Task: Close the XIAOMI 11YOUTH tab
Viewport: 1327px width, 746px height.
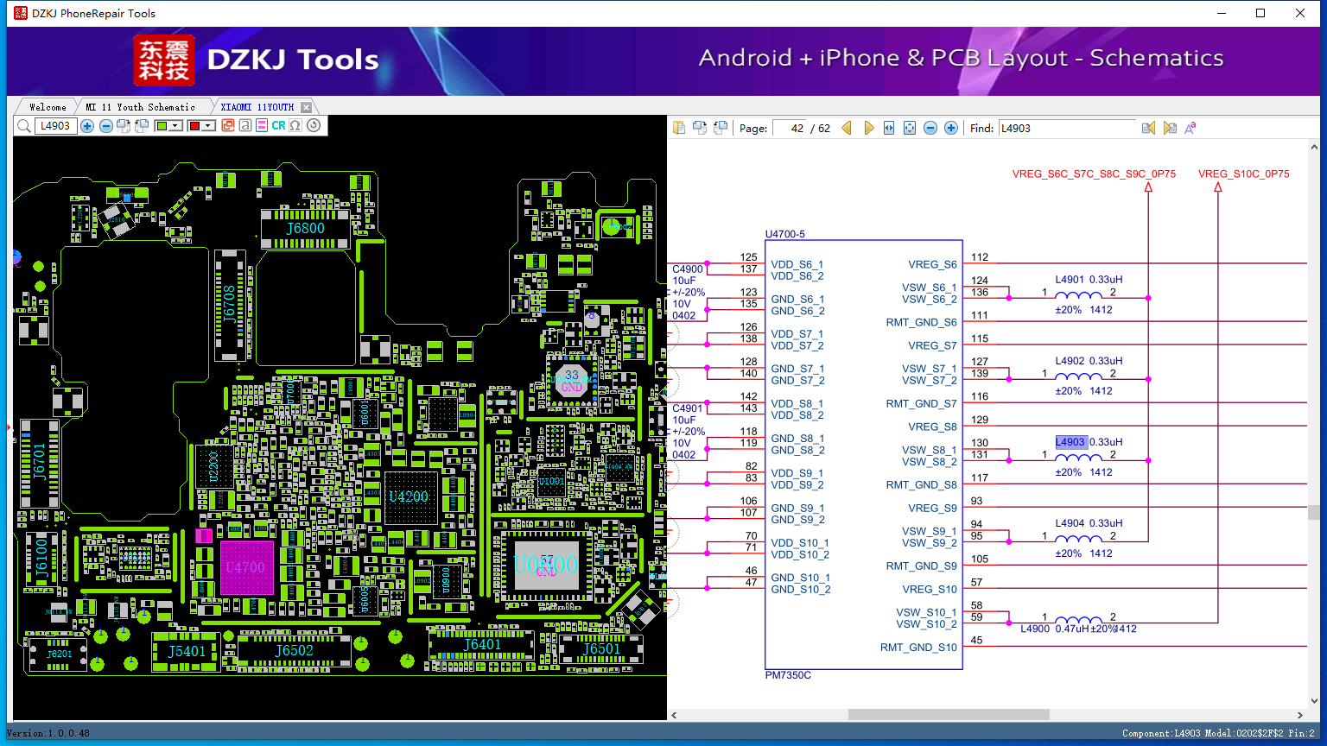Action: point(306,107)
